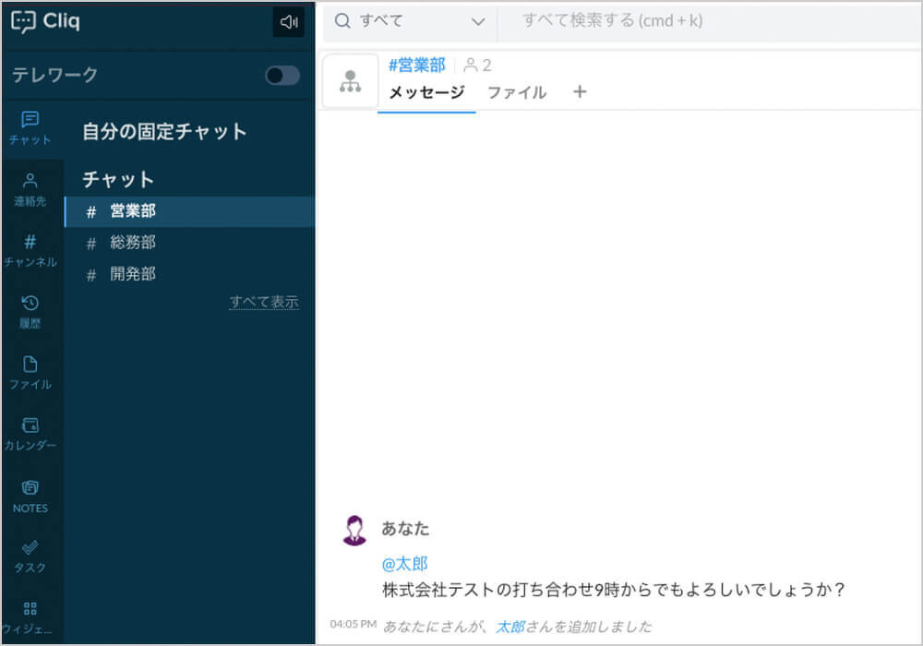
Task: Expand the すべて search scope dropdown
Action: (x=410, y=21)
